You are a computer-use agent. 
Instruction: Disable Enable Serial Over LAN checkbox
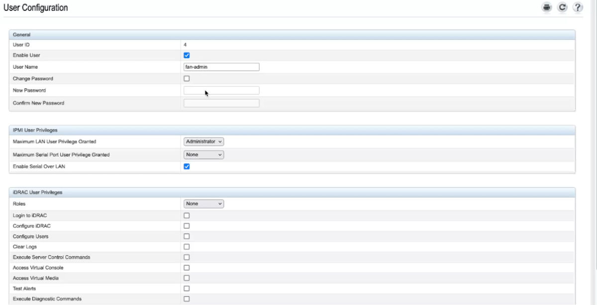coord(187,167)
